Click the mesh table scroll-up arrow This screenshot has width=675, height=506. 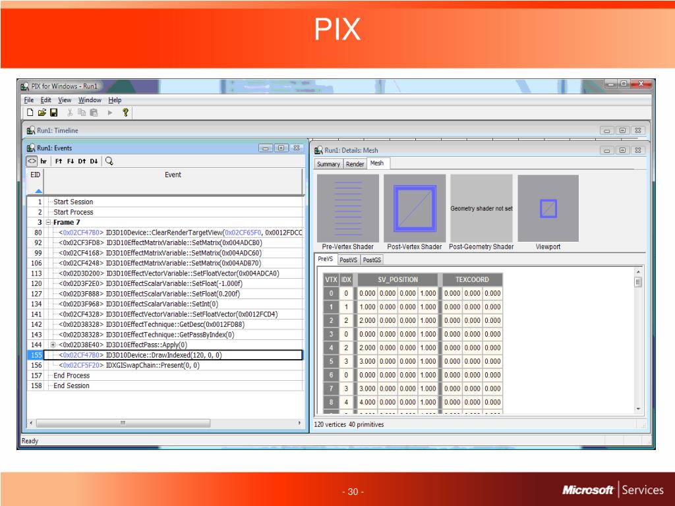tap(638, 272)
